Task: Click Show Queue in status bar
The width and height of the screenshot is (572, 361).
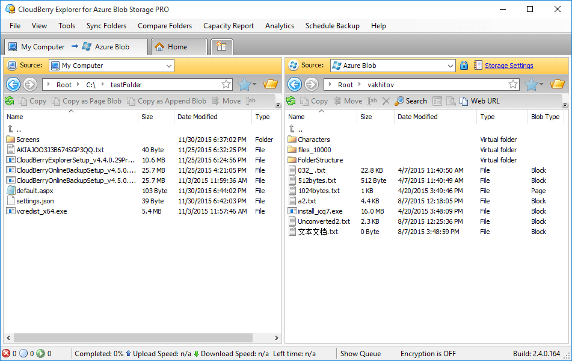Action: [360, 353]
